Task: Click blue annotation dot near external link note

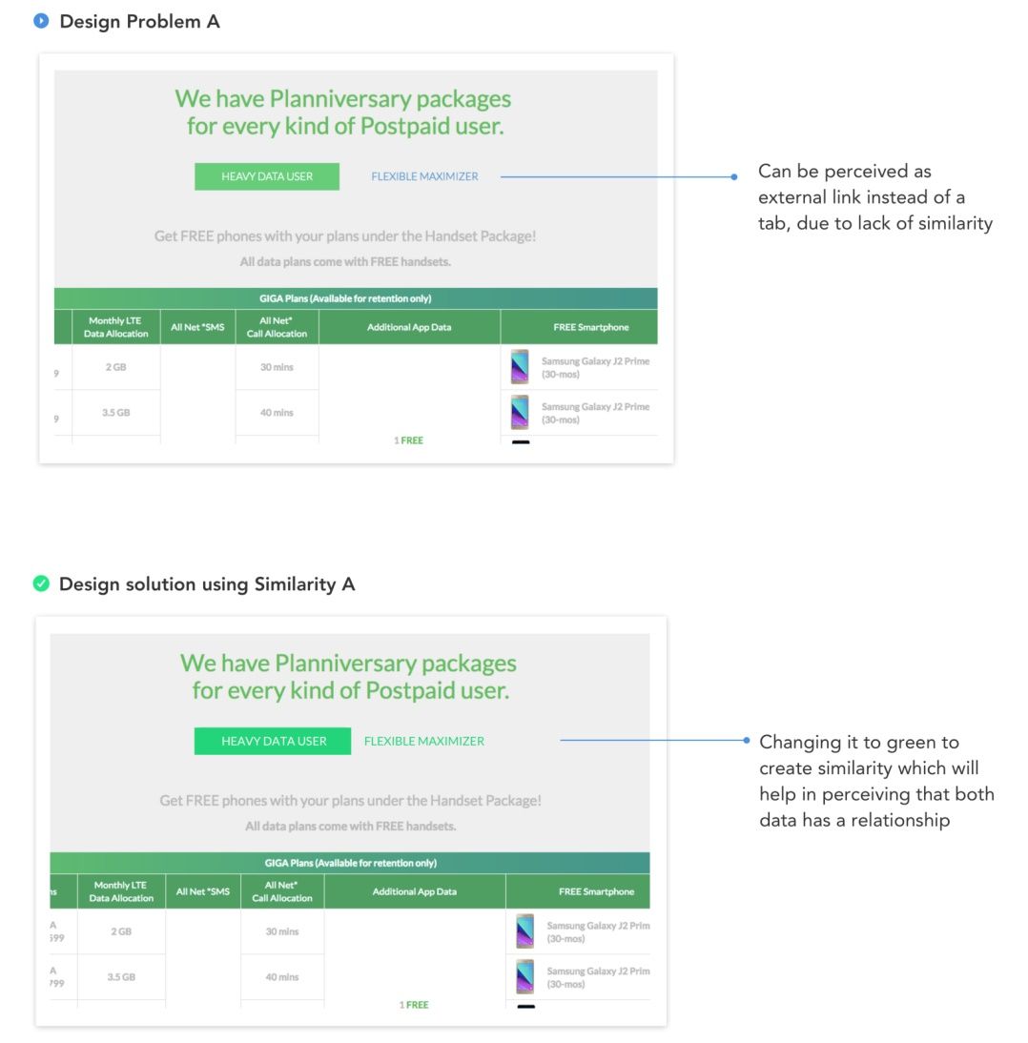Action: click(734, 177)
